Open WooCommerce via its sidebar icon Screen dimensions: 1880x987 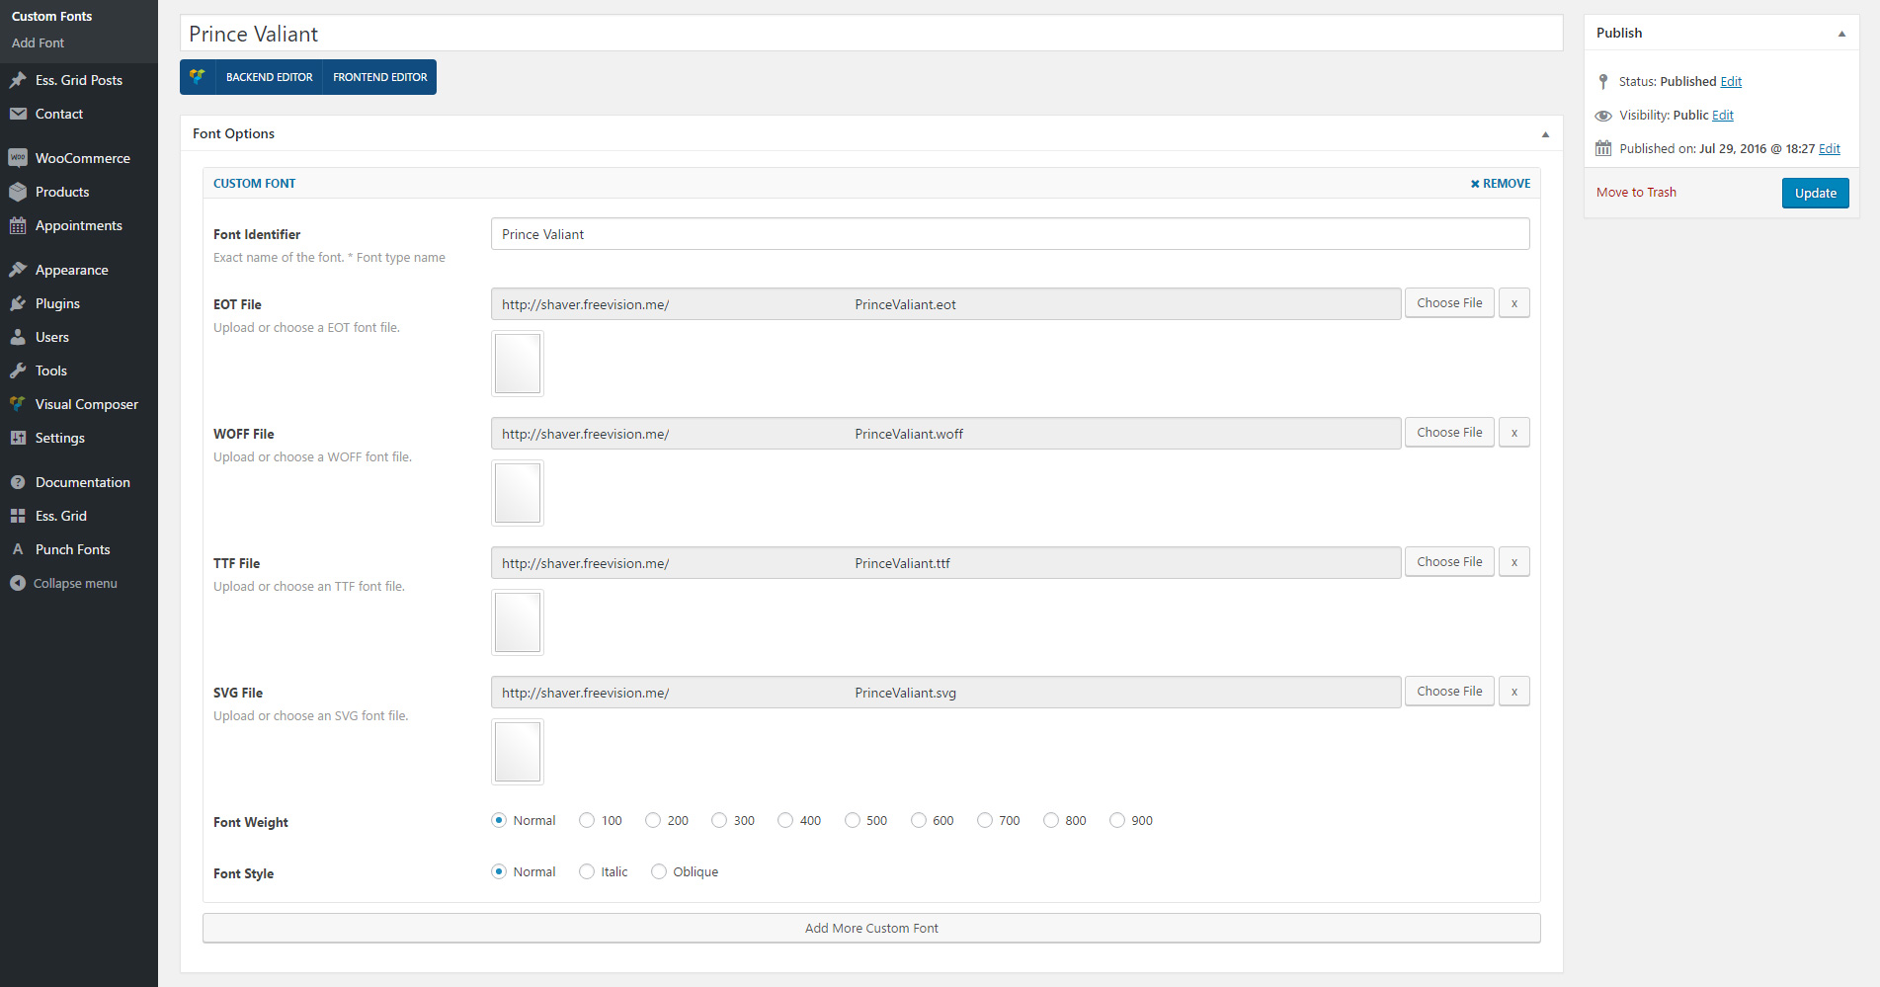pos(18,158)
